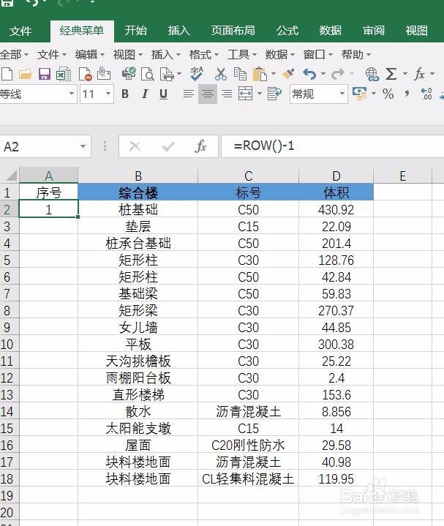Toggle wrap text icon
The height and width of the screenshot is (526, 444).
coord(274,94)
